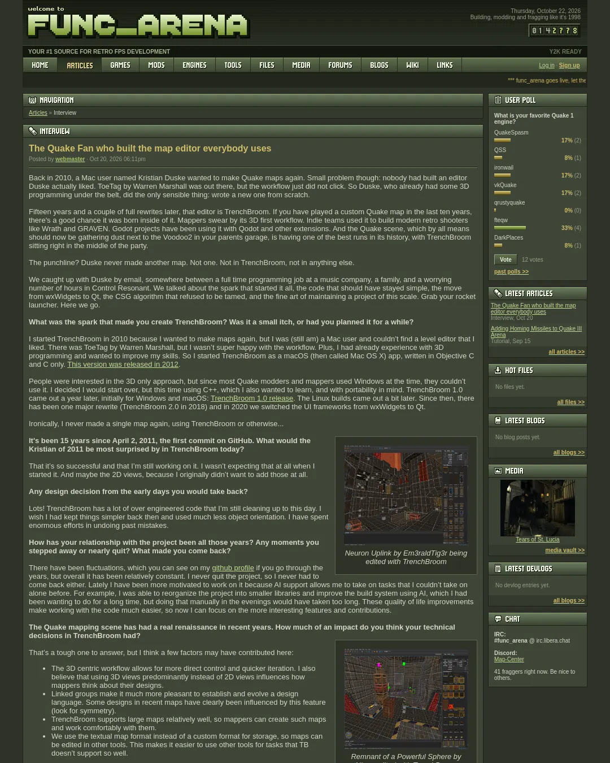Click the visitor hit counter digits
This screenshot has width=610, height=763.
coord(555,31)
